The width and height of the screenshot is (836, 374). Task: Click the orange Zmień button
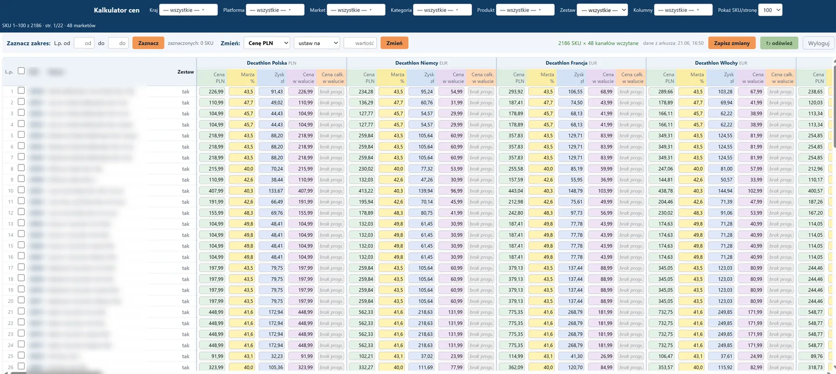394,43
